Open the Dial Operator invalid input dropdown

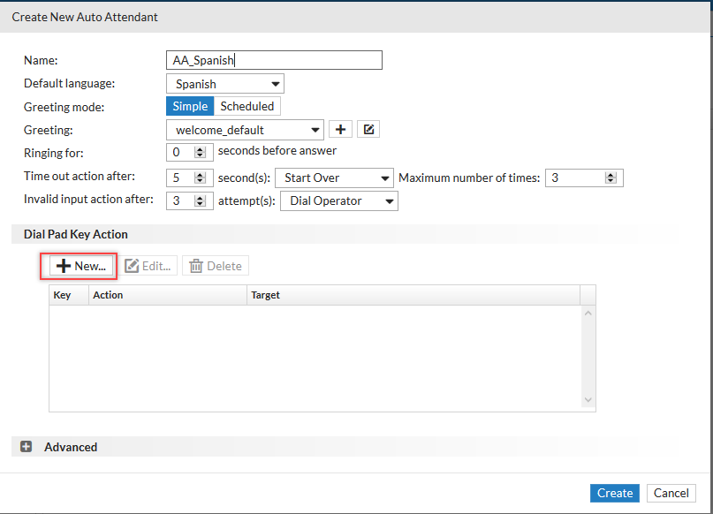pyautogui.click(x=339, y=200)
